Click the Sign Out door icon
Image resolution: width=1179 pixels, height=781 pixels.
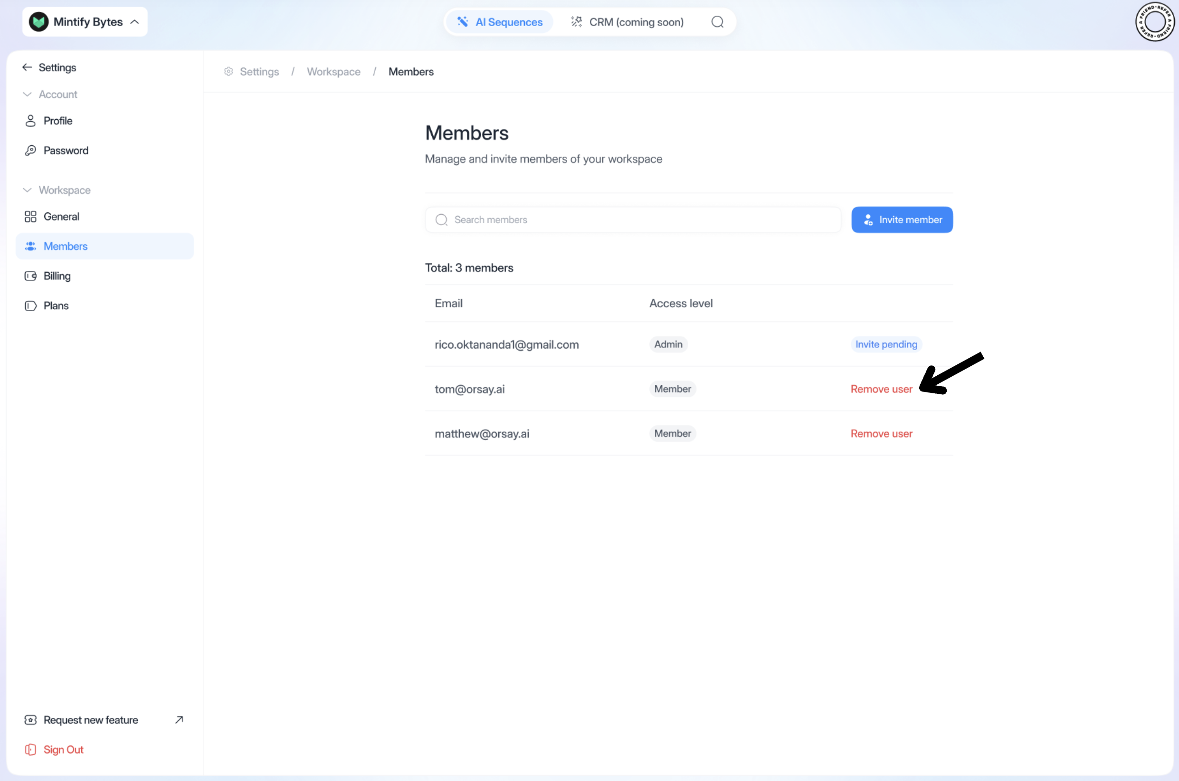click(30, 749)
